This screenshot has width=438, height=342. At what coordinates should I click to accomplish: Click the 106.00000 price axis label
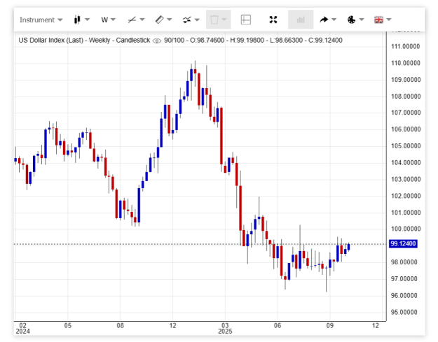(406, 129)
